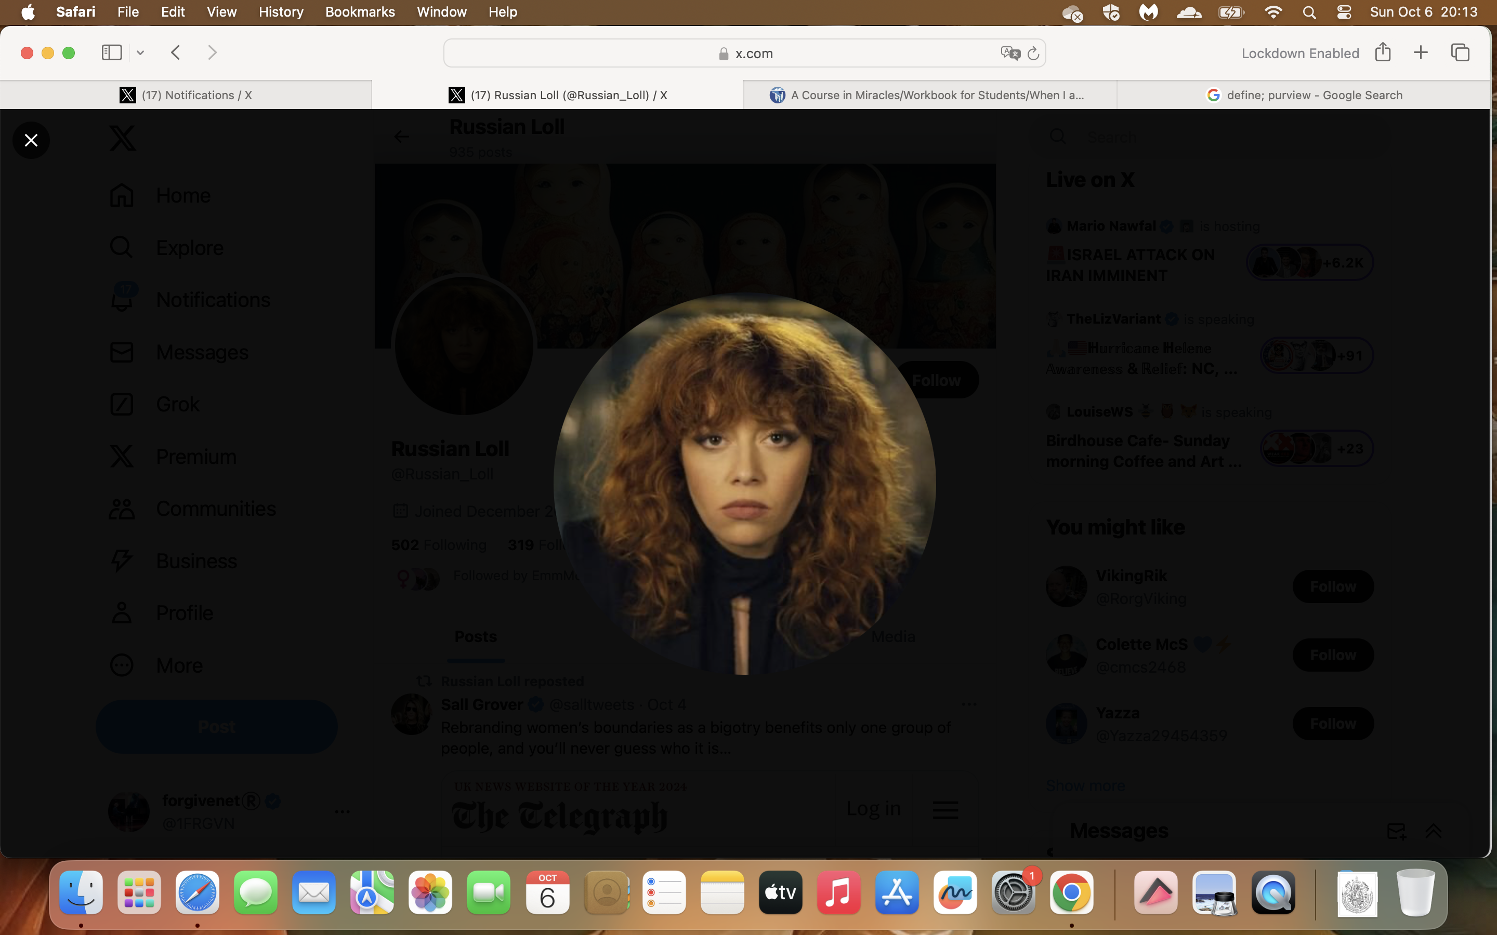Open Communities in the X sidebar
1497x935 pixels.
coord(192,509)
